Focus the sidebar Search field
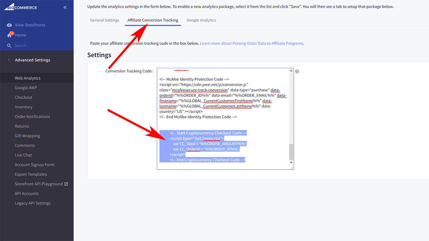 click(20, 46)
